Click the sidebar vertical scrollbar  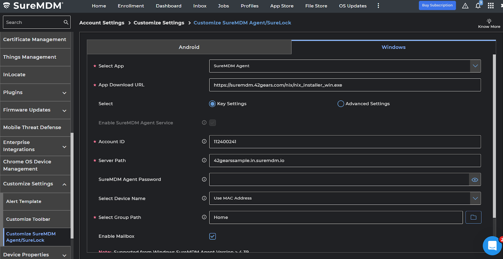click(72, 185)
